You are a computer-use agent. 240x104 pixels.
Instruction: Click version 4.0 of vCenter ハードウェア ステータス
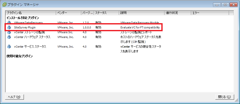pyautogui.click(x=84, y=37)
